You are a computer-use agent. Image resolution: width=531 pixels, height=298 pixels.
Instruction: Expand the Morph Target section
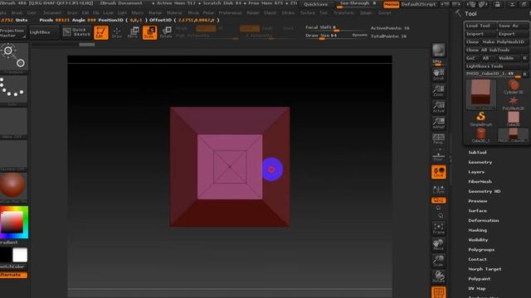(485, 269)
